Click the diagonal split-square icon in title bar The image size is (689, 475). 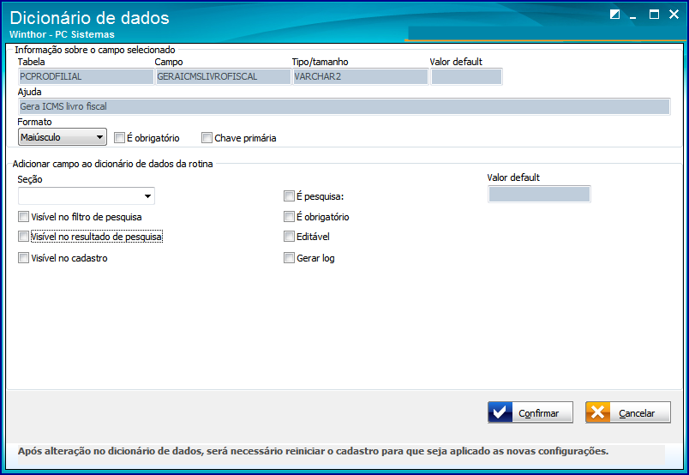[x=614, y=15]
